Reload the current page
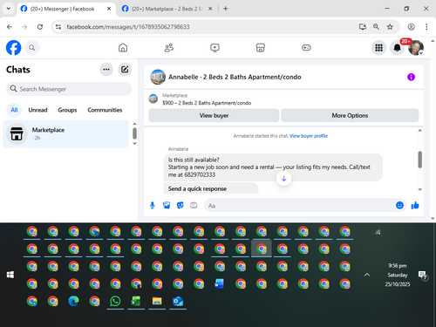 [40, 27]
